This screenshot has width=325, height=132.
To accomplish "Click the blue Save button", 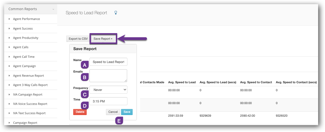I will [x=127, y=112].
